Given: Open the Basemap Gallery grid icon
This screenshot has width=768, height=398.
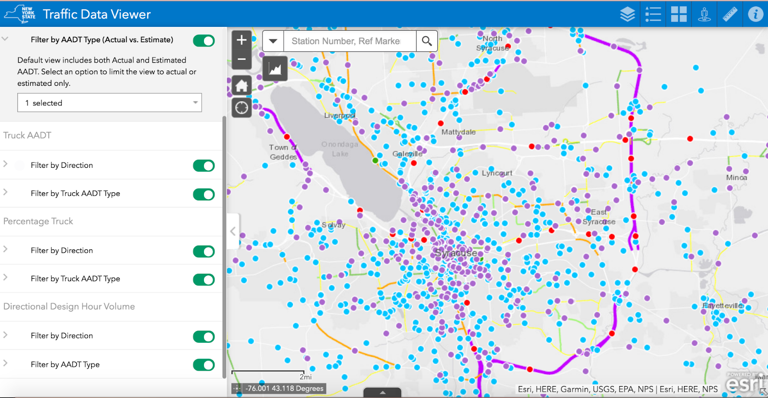Looking at the screenshot, I should (x=679, y=14).
